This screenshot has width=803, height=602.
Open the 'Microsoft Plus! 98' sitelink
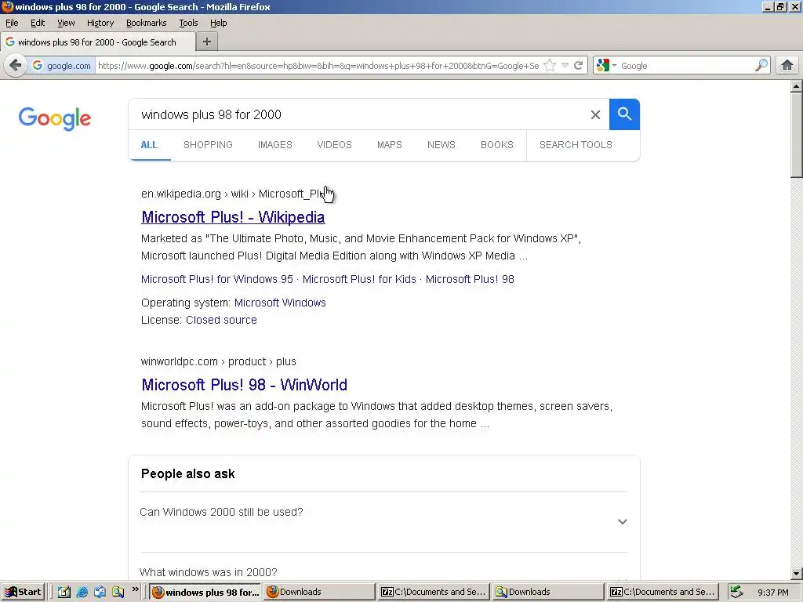(470, 279)
